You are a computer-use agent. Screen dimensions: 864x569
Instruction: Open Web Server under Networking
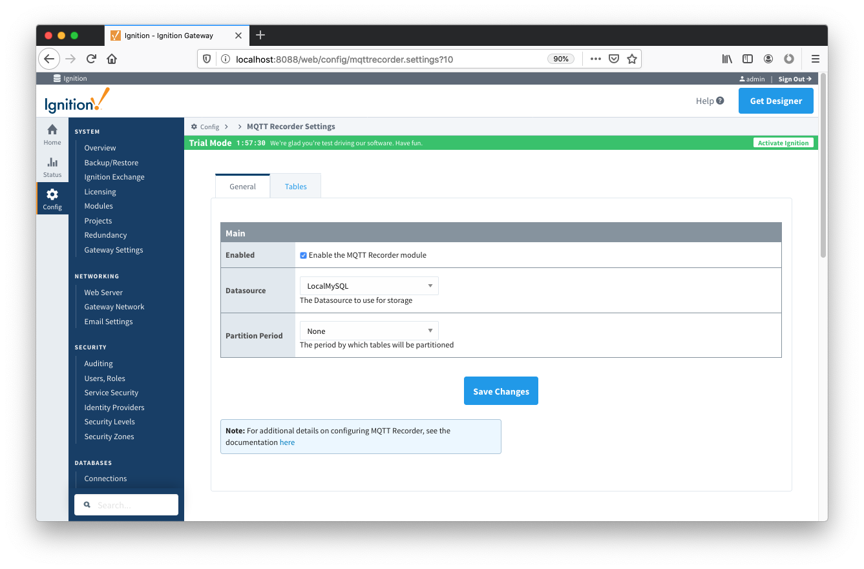click(103, 293)
